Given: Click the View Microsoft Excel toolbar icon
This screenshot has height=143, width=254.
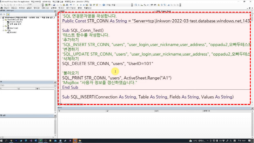Looking at the screenshot, I should coord(46,5).
